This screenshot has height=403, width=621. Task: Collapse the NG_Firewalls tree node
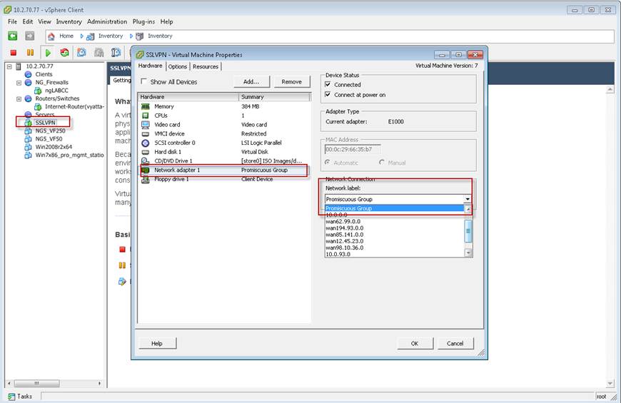tap(19, 83)
